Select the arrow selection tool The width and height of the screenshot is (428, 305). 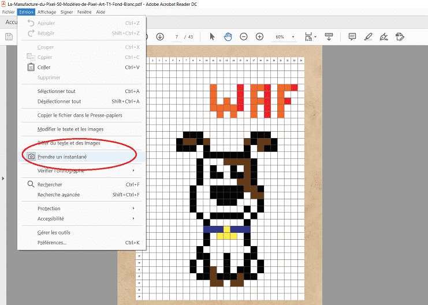pyautogui.click(x=212, y=36)
